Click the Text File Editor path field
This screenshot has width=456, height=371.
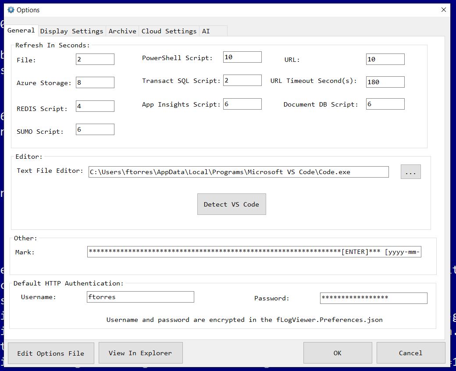(239, 172)
